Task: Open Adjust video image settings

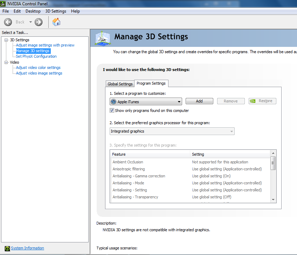Action: tap(39, 73)
